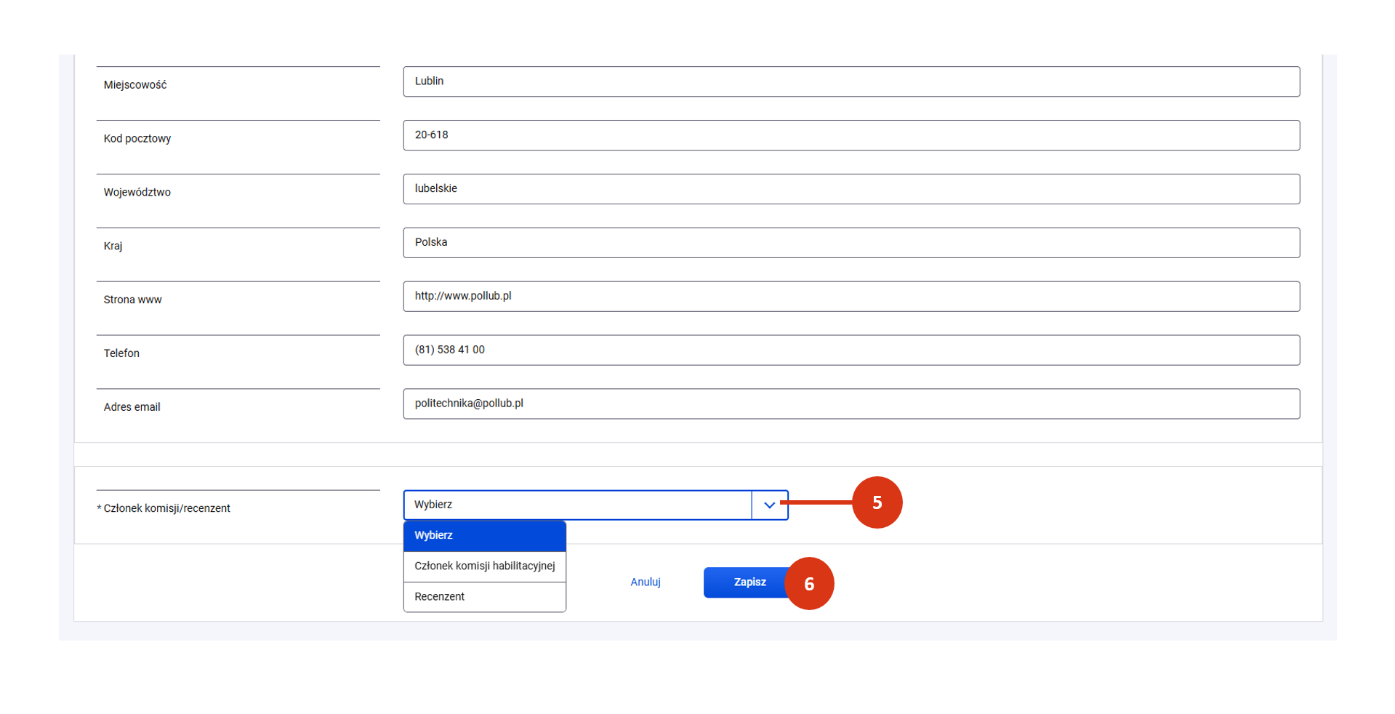Open the Członek komisji/recenzent combo box
This screenshot has height=714, width=1395.
(x=577, y=505)
